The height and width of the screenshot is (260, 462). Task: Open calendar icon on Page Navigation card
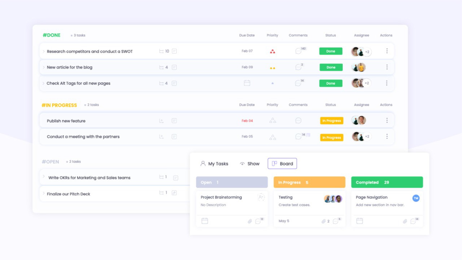click(x=359, y=221)
